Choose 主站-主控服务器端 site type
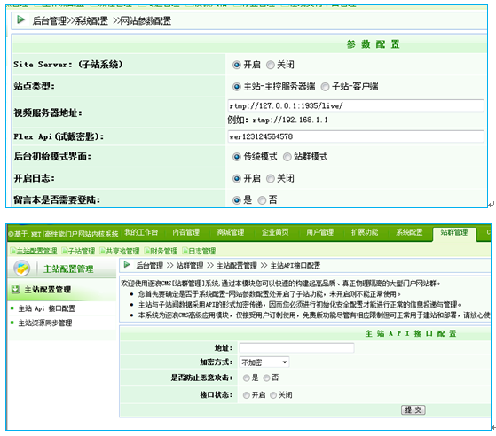Screen dimensions: 496x436 [x=237, y=87]
